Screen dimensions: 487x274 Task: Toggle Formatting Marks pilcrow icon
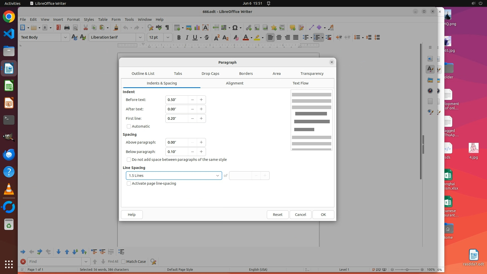coord(167,28)
